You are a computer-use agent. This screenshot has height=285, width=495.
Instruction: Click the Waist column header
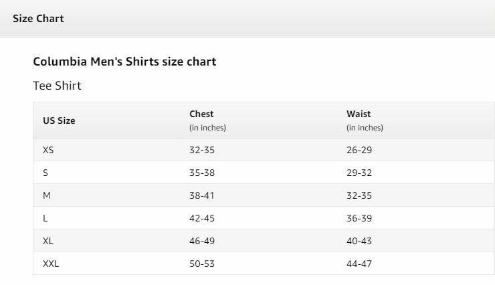[x=359, y=114]
